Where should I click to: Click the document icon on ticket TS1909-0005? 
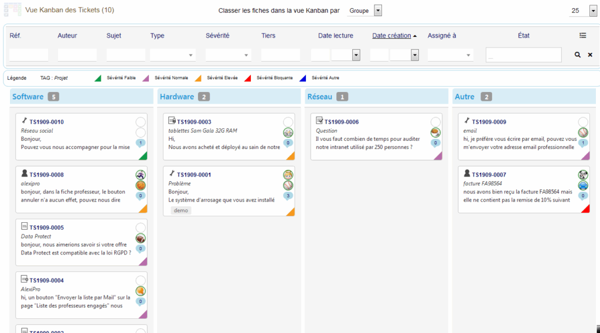(x=25, y=226)
